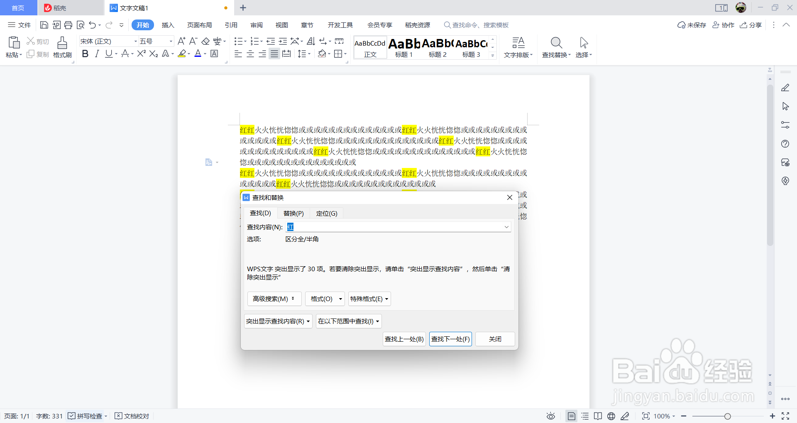Apply Heading 1 style
Image resolution: width=797 pixels, height=423 pixels.
pyautogui.click(x=404, y=47)
